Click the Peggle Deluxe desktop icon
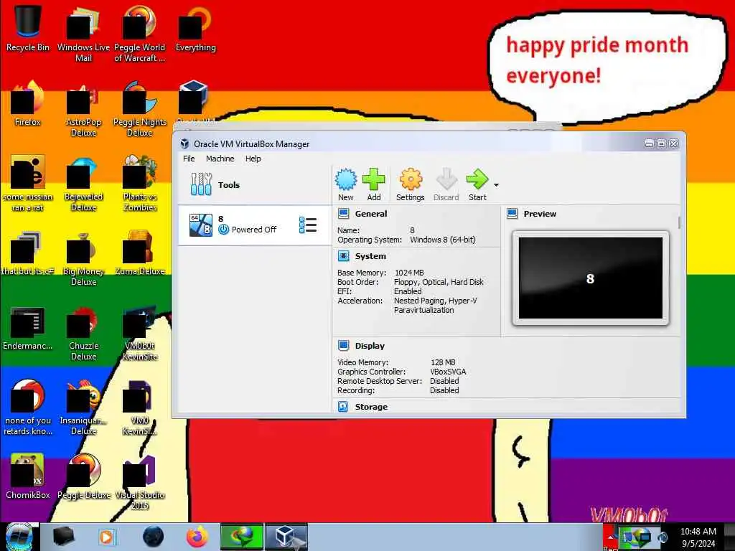 (x=83, y=476)
